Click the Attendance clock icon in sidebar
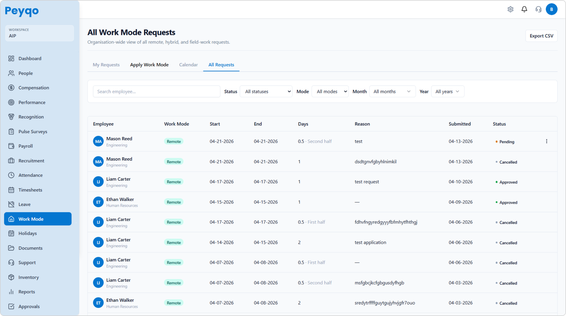The image size is (566, 316). click(11, 175)
